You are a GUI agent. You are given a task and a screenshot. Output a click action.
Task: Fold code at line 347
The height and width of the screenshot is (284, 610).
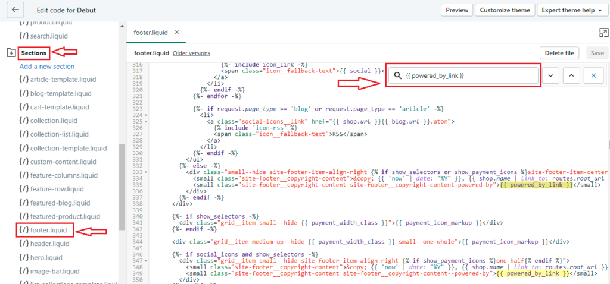(145, 261)
